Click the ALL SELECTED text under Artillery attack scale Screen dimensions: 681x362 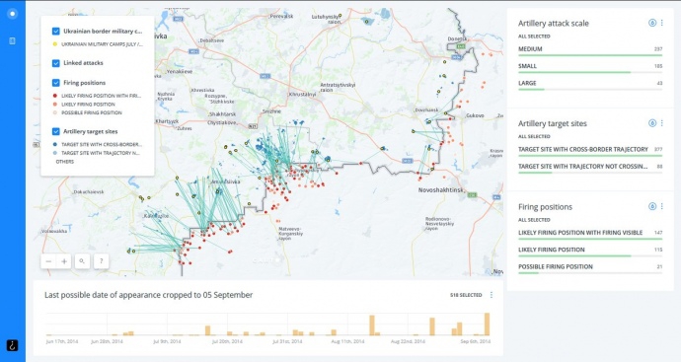tap(534, 36)
